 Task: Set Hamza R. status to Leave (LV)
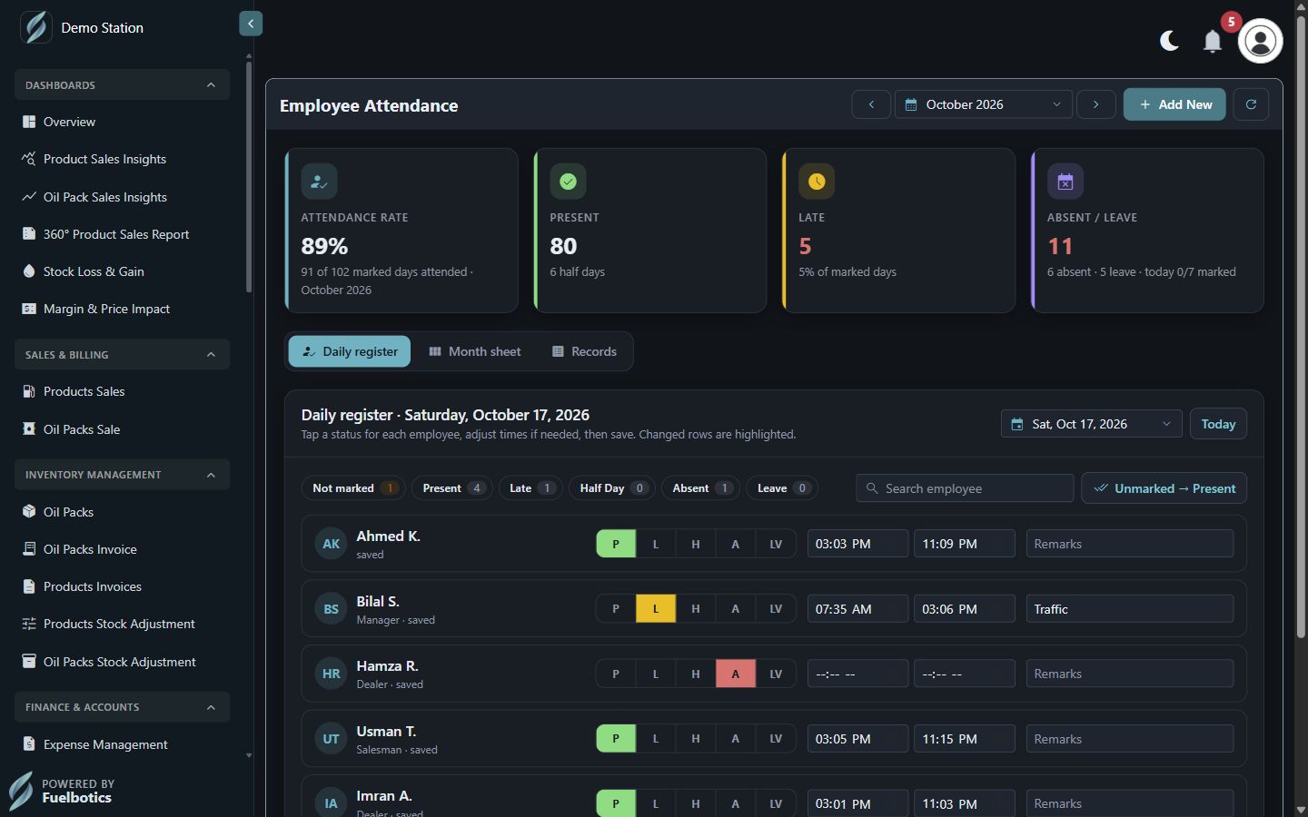pyautogui.click(x=776, y=674)
